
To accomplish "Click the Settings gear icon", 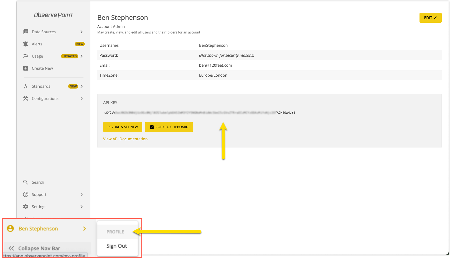I will pyautogui.click(x=26, y=207).
